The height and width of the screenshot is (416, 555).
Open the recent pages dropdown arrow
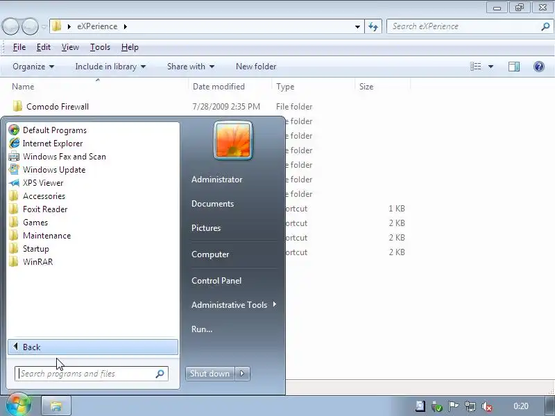click(44, 26)
